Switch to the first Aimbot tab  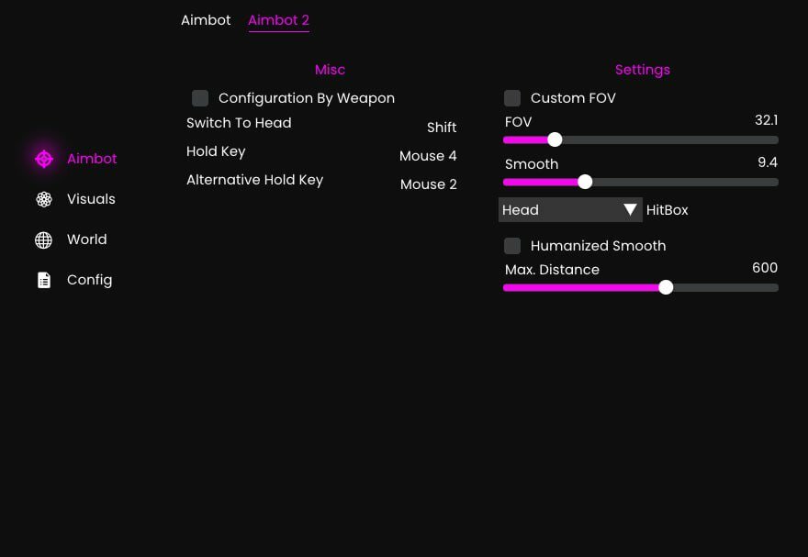206,20
